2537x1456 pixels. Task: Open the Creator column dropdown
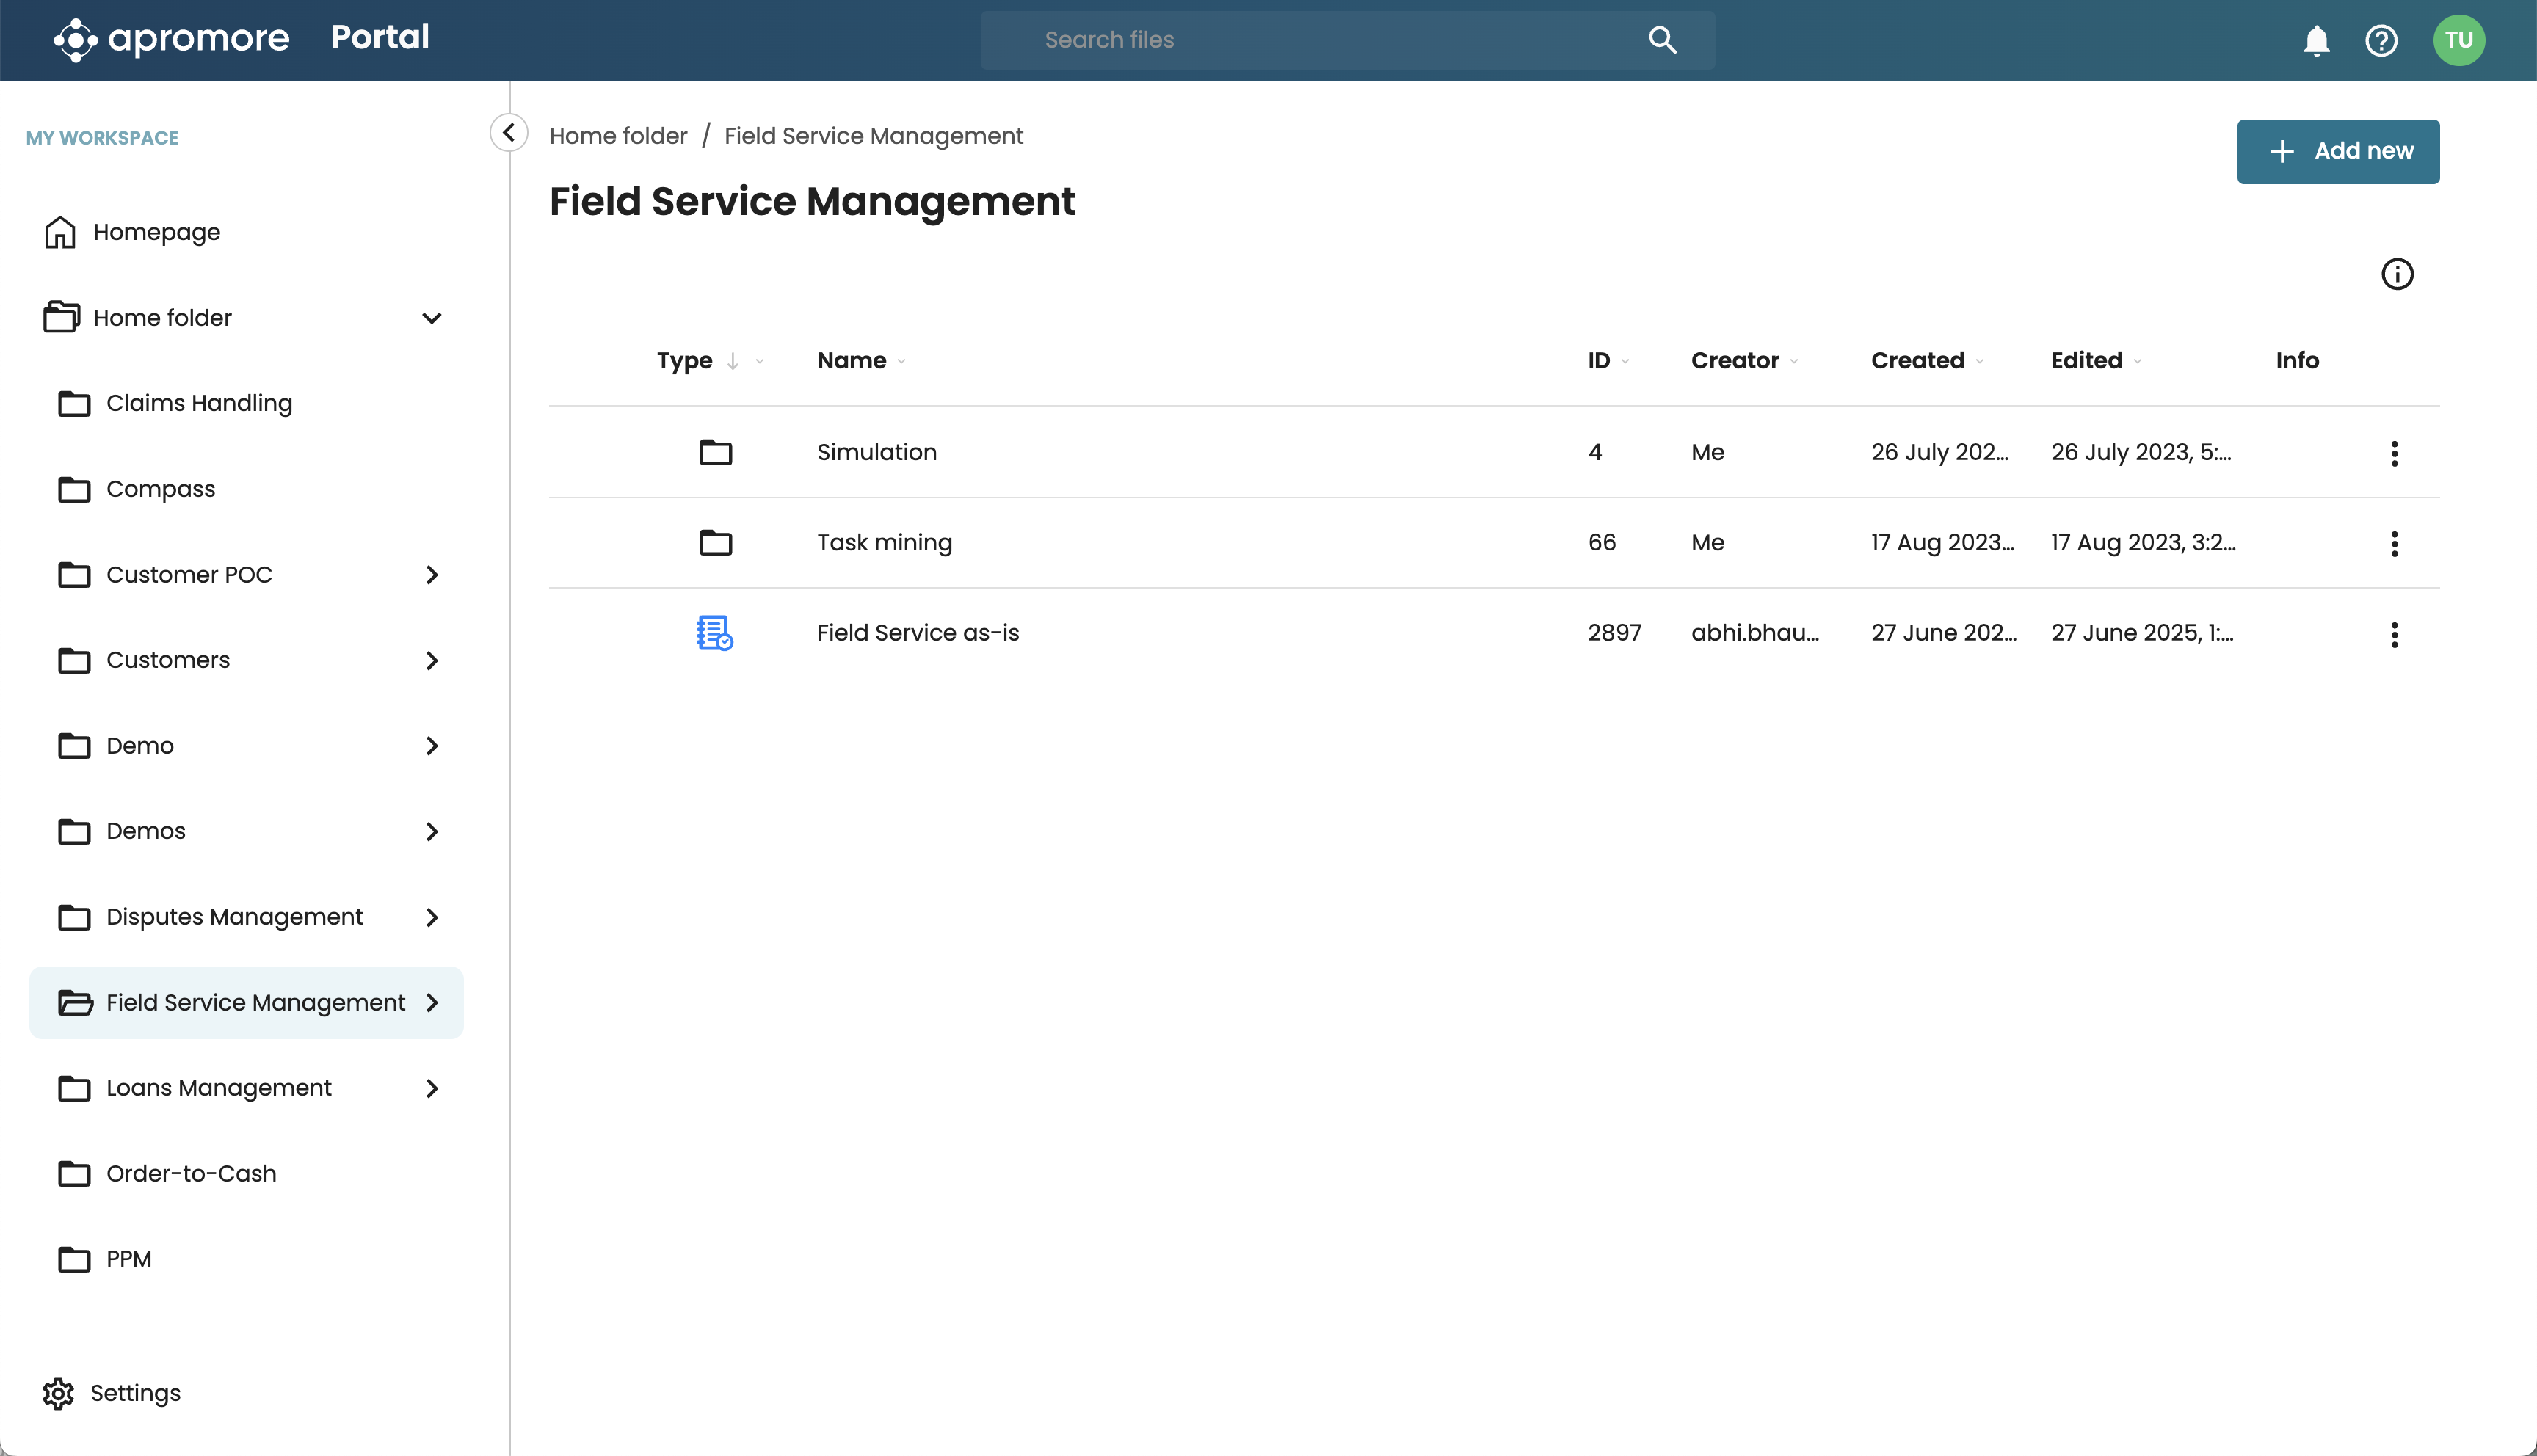1794,361
